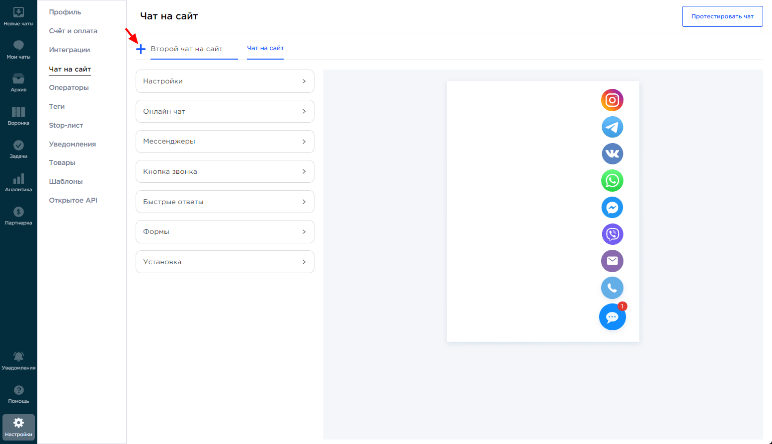772x444 pixels.
Task: Click the Протестировать чат button
Action: (722, 16)
